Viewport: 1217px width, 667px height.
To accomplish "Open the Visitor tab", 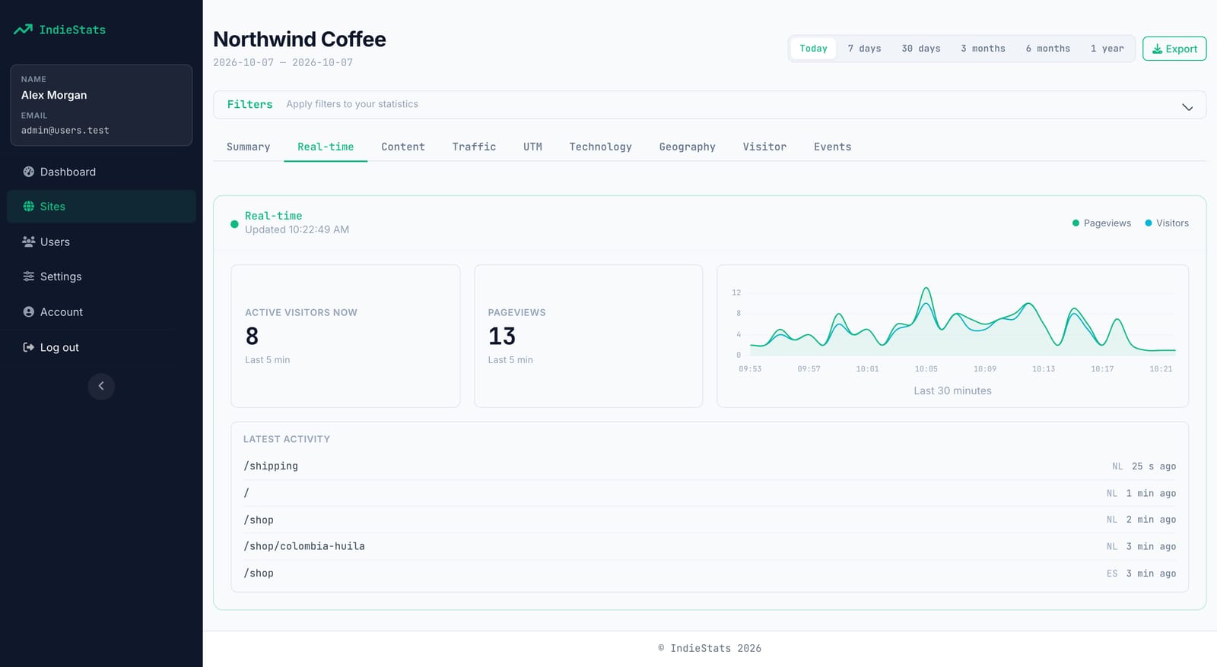I will point(764,147).
